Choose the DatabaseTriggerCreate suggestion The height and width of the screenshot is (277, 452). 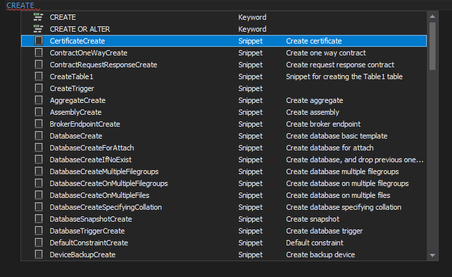tap(87, 231)
